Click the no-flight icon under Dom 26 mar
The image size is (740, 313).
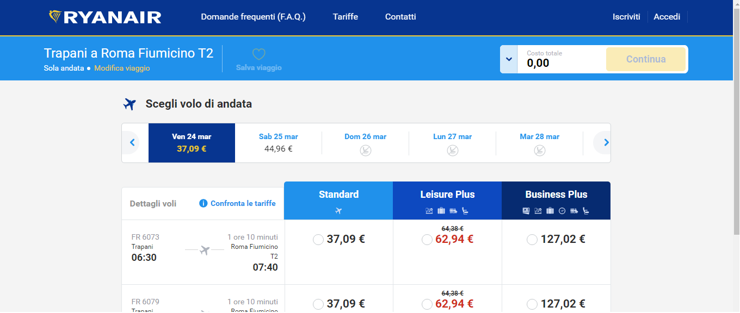(x=366, y=150)
